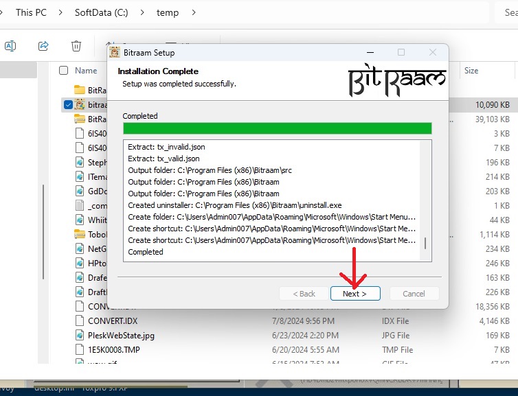Click the TMP File type cell
The height and width of the screenshot is (396, 518).
(x=397, y=350)
